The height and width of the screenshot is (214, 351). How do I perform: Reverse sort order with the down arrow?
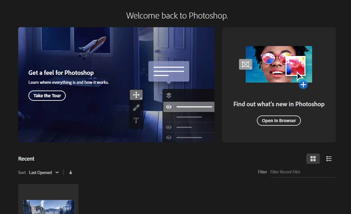pos(71,172)
